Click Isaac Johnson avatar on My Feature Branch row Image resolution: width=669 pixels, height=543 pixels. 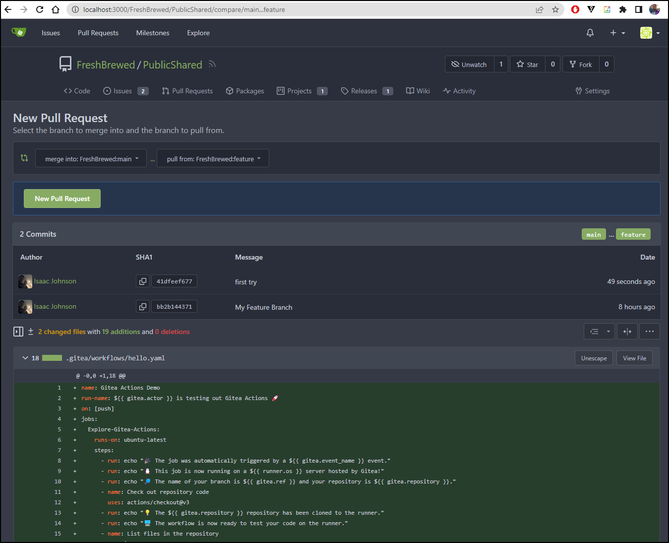25,307
